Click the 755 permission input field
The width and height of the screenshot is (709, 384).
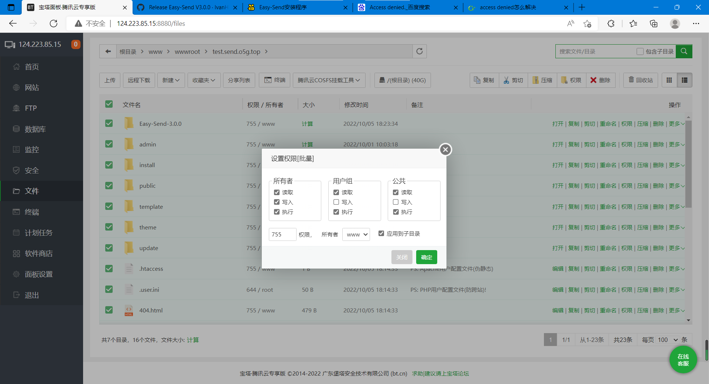[282, 234]
